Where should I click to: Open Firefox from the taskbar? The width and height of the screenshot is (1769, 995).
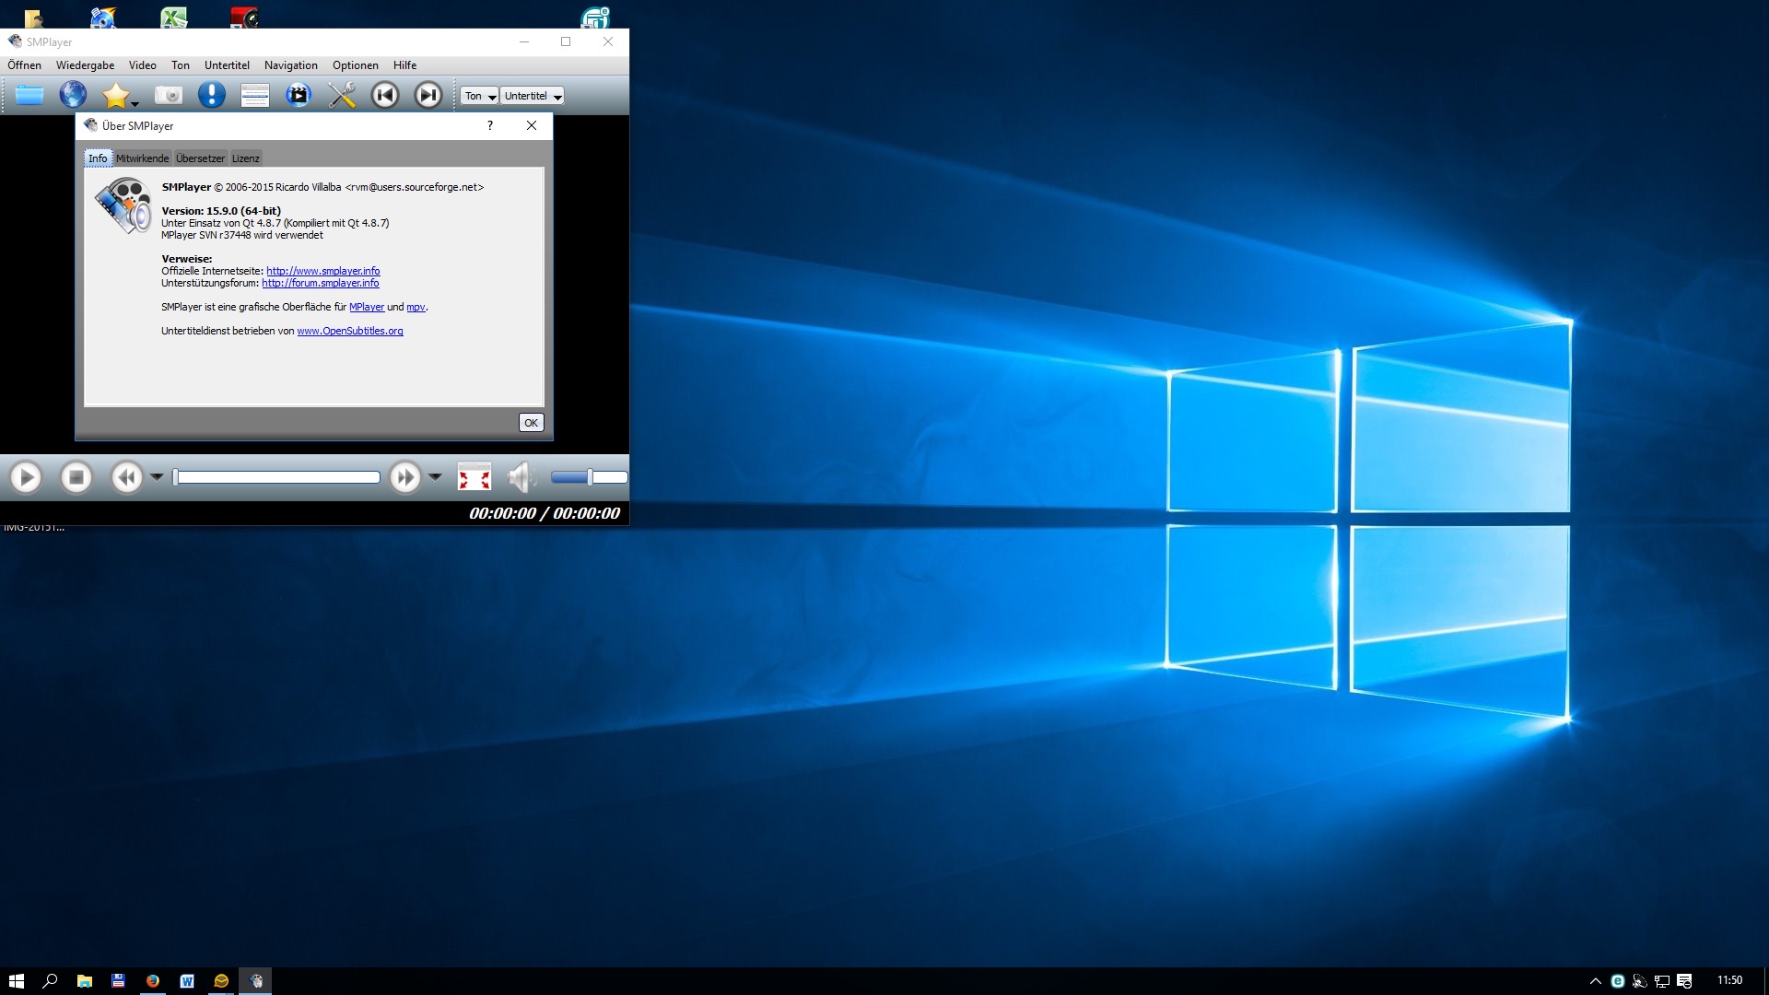point(153,981)
